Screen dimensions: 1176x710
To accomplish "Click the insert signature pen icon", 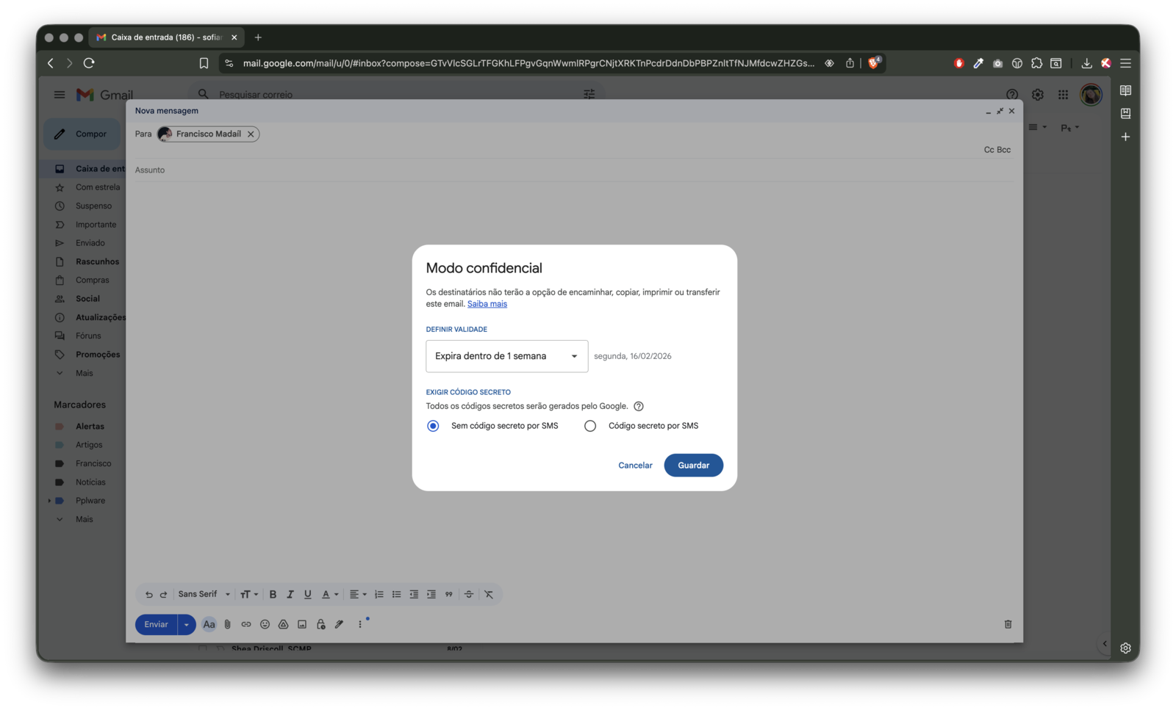I will coord(339,624).
